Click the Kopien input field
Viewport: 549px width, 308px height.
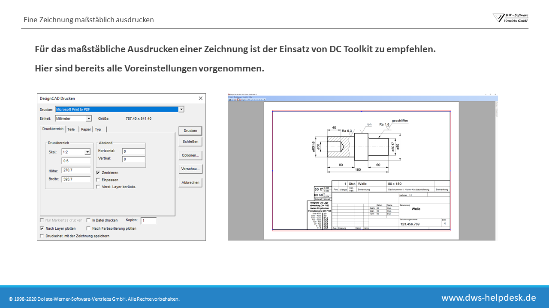tap(148, 221)
